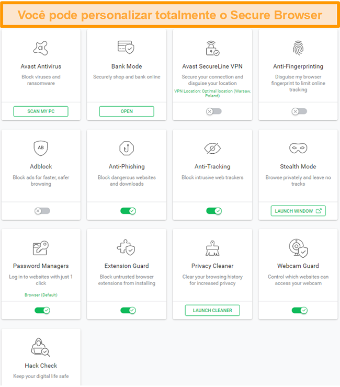Click 'Block ads for faster, safer browsing' text
340x387 pixels.
[41, 180]
